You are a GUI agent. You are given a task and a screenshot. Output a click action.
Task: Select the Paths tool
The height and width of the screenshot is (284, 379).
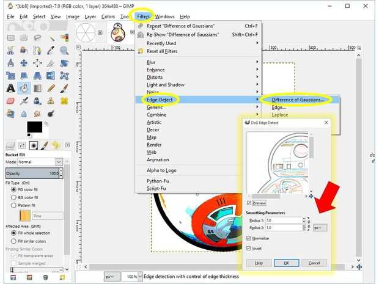coord(37,50)
